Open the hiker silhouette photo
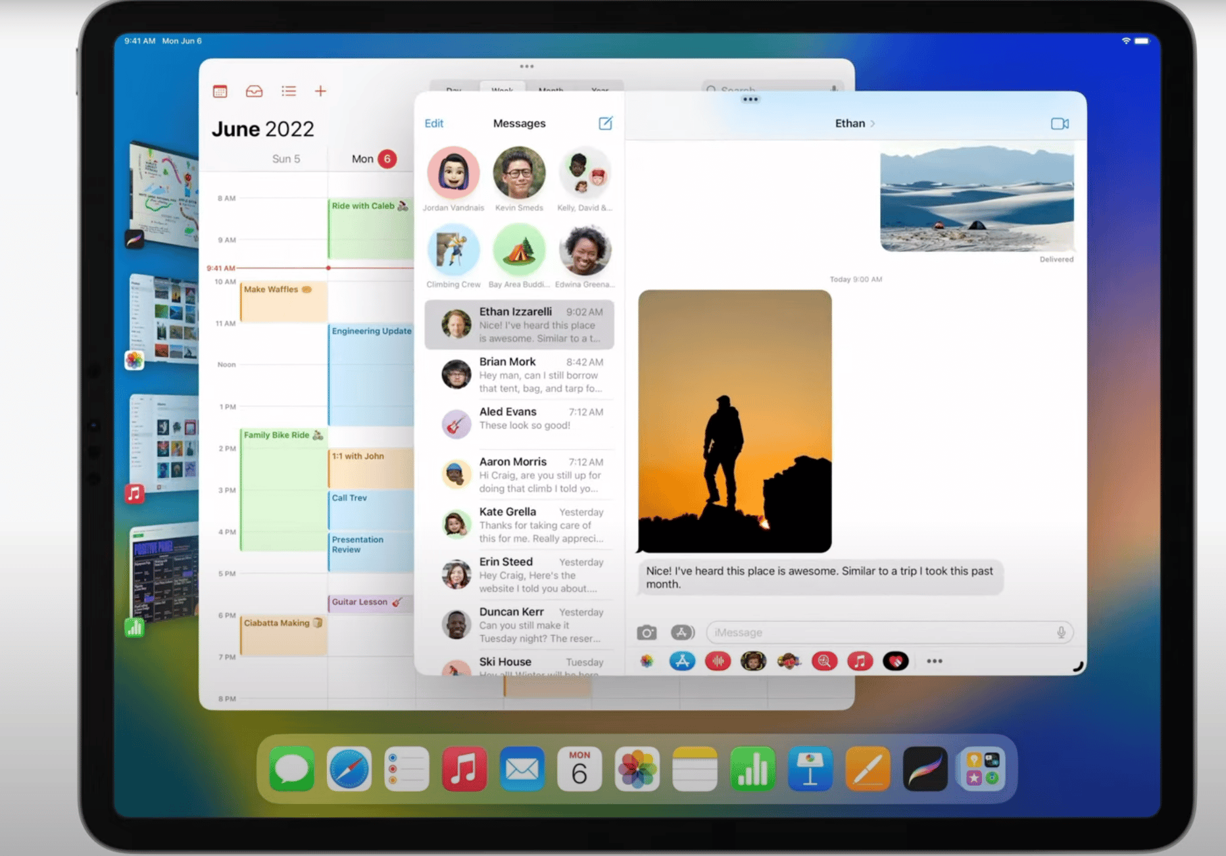 735,421
